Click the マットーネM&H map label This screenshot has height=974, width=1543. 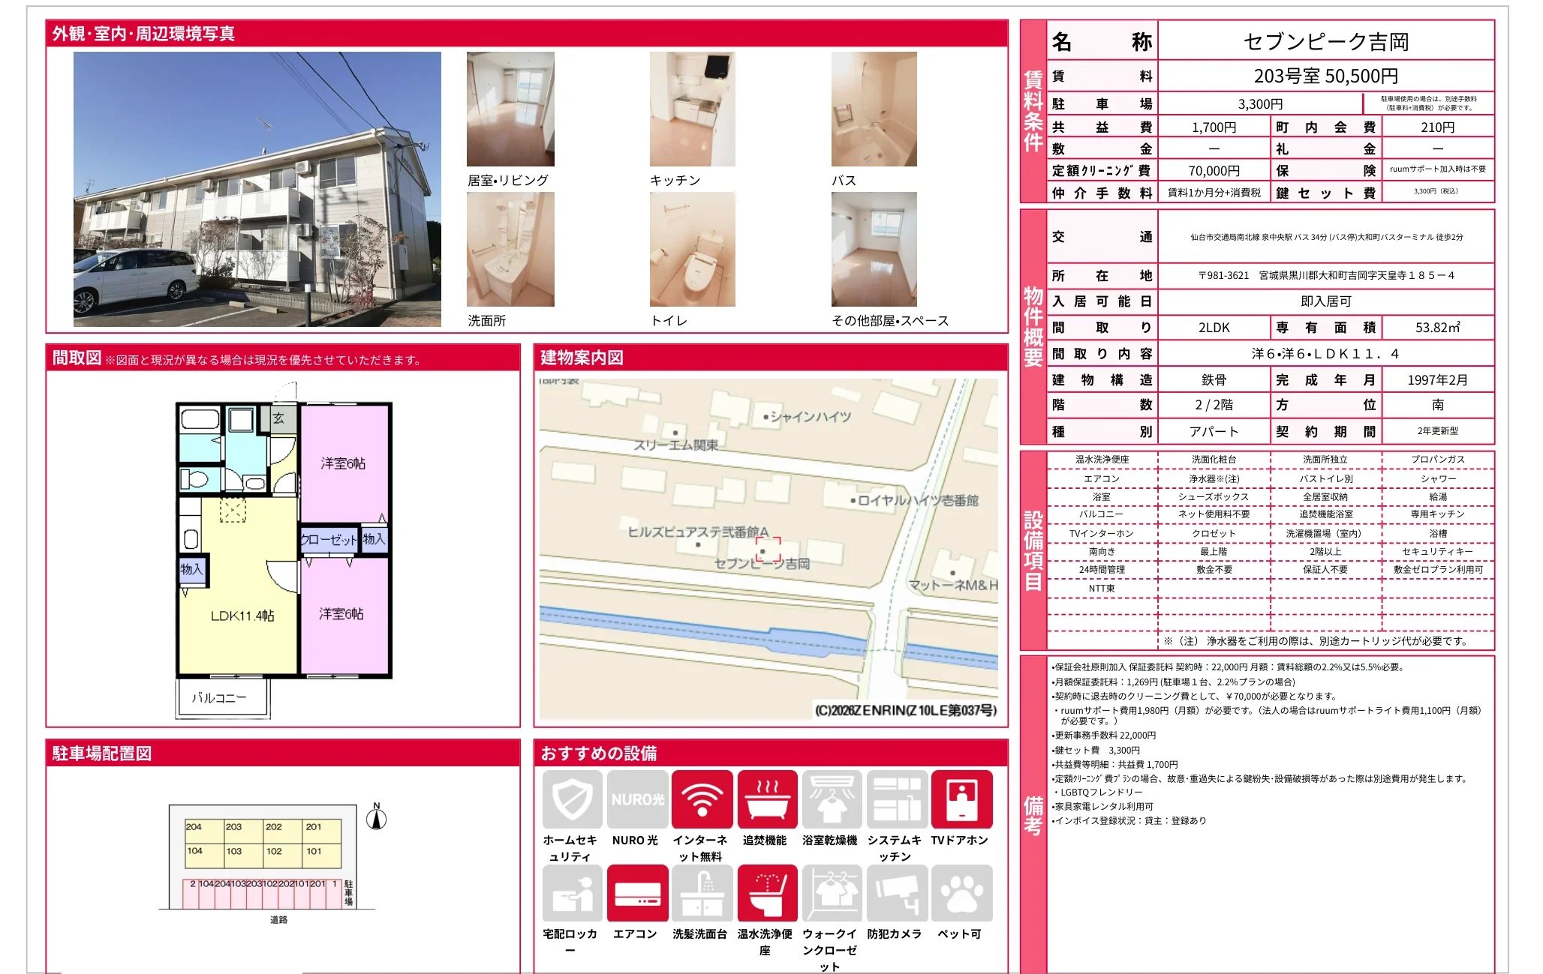953,585
